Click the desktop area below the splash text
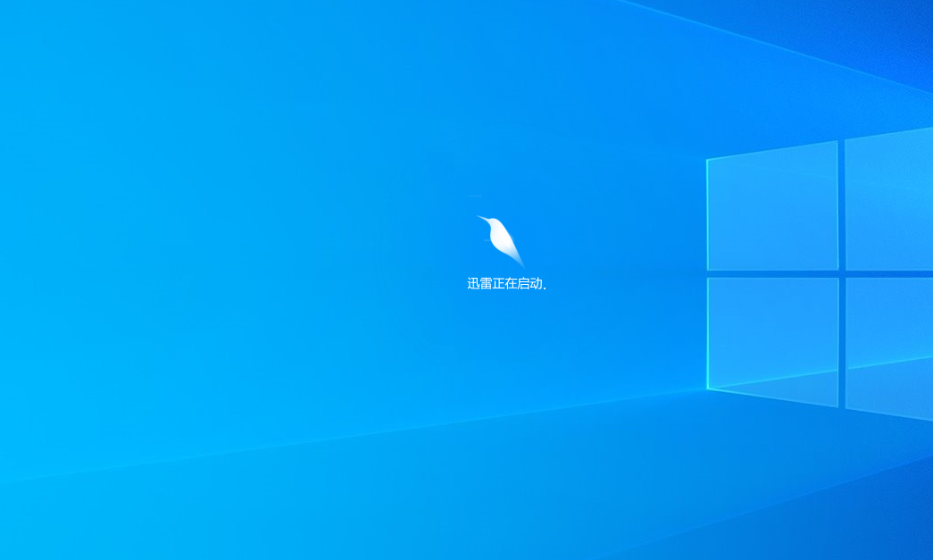This screenshot has width=933, height=560. point(505,357)
